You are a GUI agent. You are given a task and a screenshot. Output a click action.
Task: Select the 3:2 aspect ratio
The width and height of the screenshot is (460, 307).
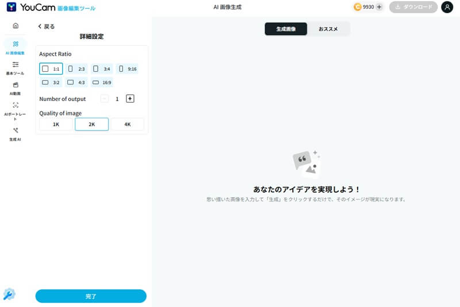tap(51, 83)
